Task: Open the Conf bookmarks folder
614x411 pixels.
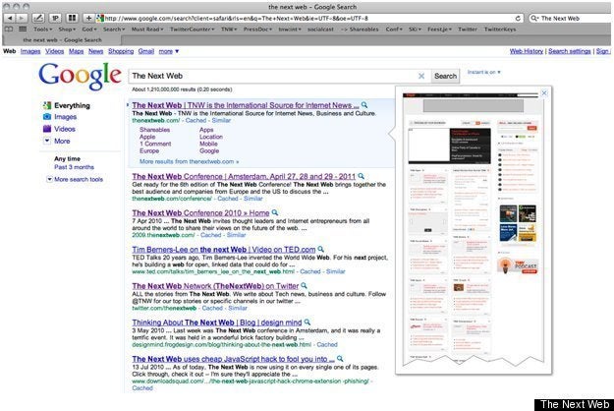Action: [394, 29]
